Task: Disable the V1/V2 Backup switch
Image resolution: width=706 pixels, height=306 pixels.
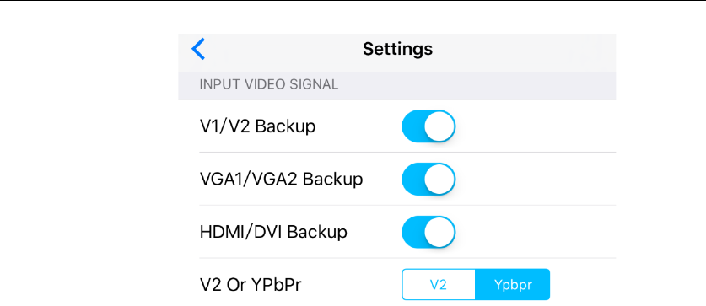Action: click(x=428, y=126)
